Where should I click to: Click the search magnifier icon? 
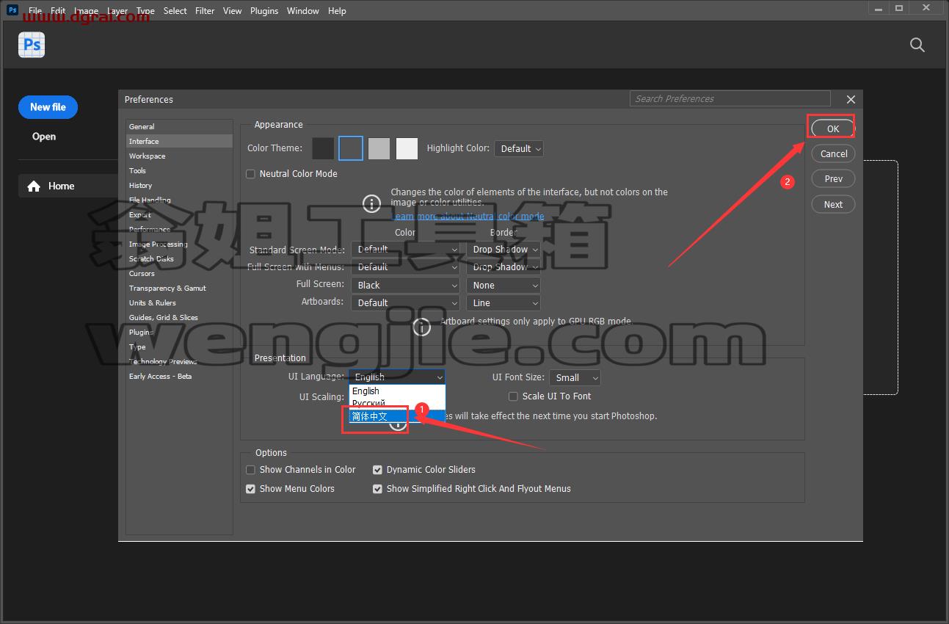click(x=917, y=45)
